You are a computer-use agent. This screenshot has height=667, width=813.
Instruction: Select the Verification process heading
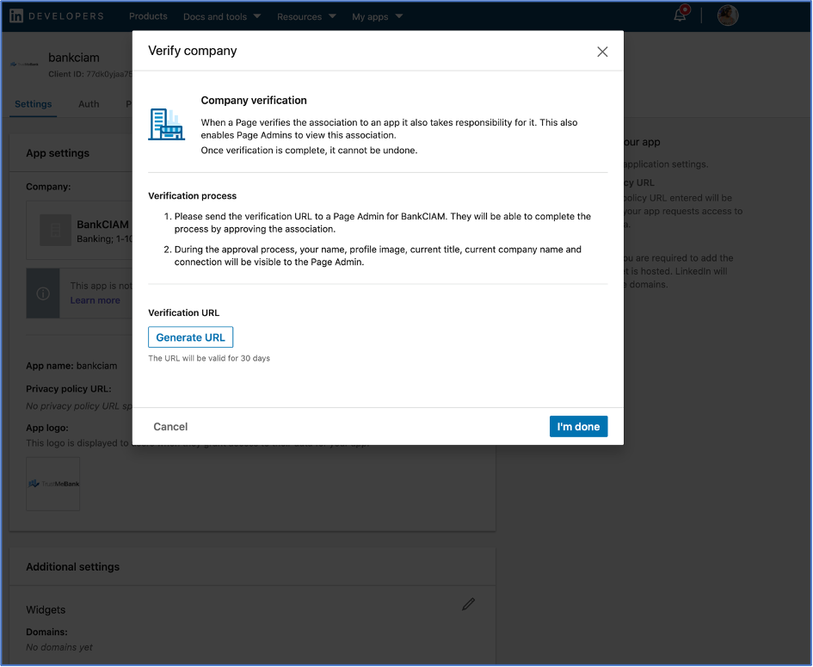click(193, 195)
